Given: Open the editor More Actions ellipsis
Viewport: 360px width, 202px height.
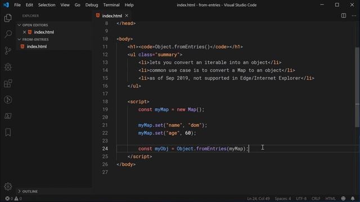Looking at the screenshot, I should (354, 16).
